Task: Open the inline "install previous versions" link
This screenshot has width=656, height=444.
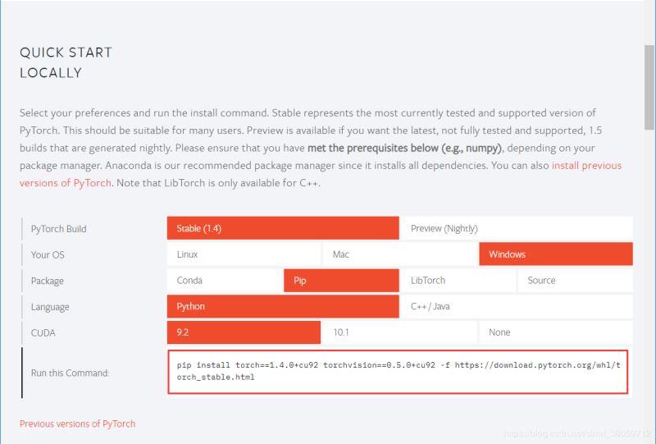Action: coord(586,166)
